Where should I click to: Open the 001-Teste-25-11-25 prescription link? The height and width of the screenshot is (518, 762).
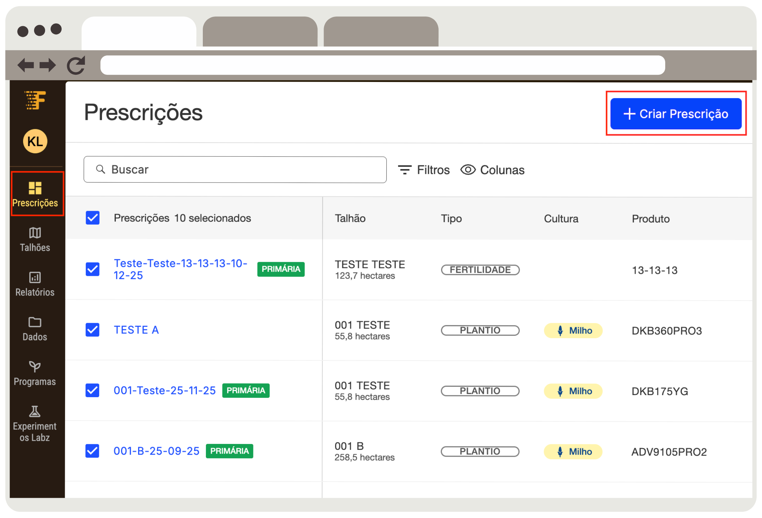pos(165,390)
